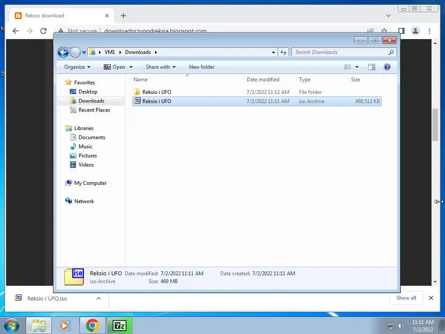Click Chrome's back arrow
Image resolution: width=445 pixels, height=334 pixels.
[16, 31]
